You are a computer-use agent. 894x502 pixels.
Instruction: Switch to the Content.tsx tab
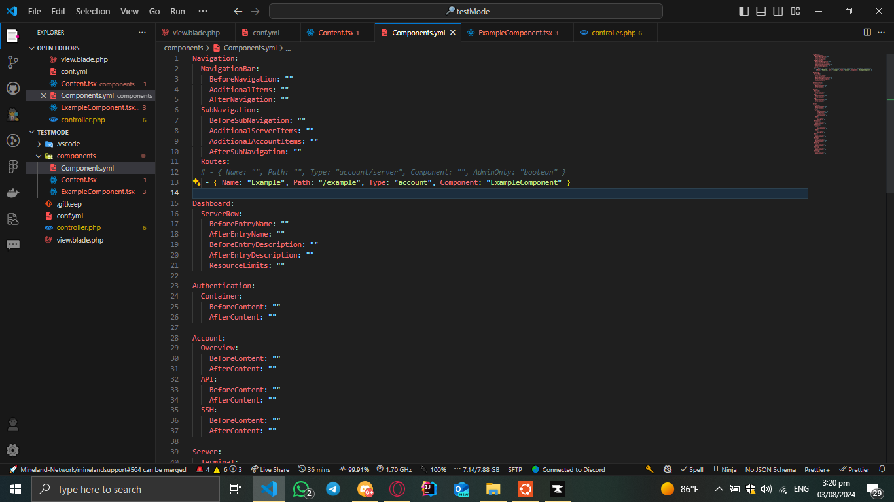click(x=337, y=32)
